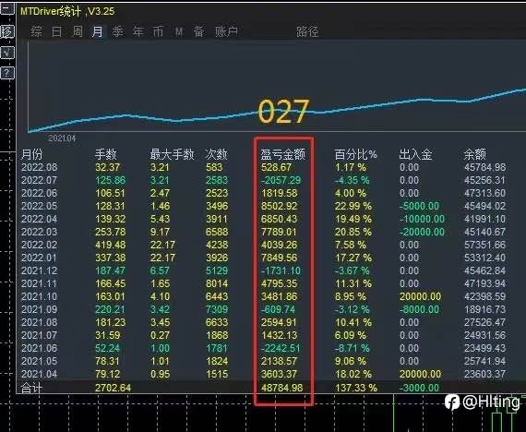The height and width of the screenshot is (432, 526).
Task: Click total deposit value -3000.00
Action: click(419, 388)
